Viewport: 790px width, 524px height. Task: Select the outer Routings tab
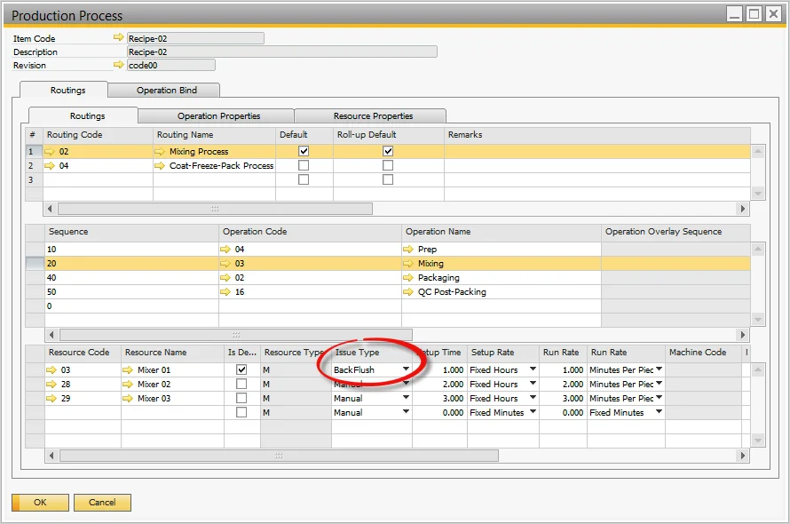point(64,90)
